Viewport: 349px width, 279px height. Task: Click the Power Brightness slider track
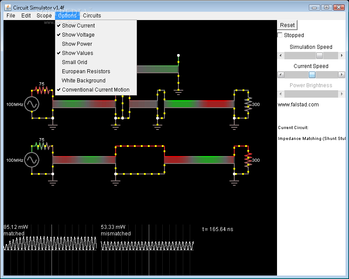(x=311, y=94)
